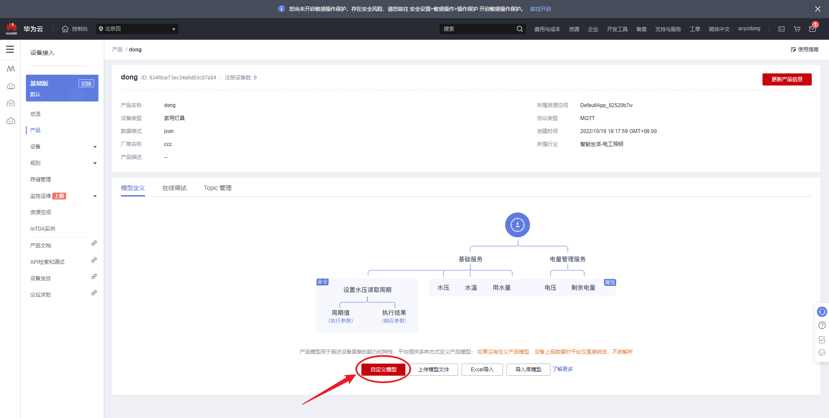829x418 pixels.
Task: Click 切换 on the 基础版 card
Action: point(86,83)
